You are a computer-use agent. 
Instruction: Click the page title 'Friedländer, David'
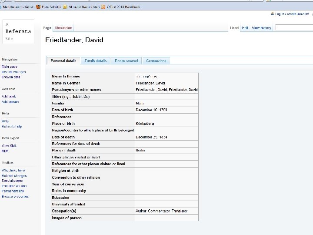point(74,40)
